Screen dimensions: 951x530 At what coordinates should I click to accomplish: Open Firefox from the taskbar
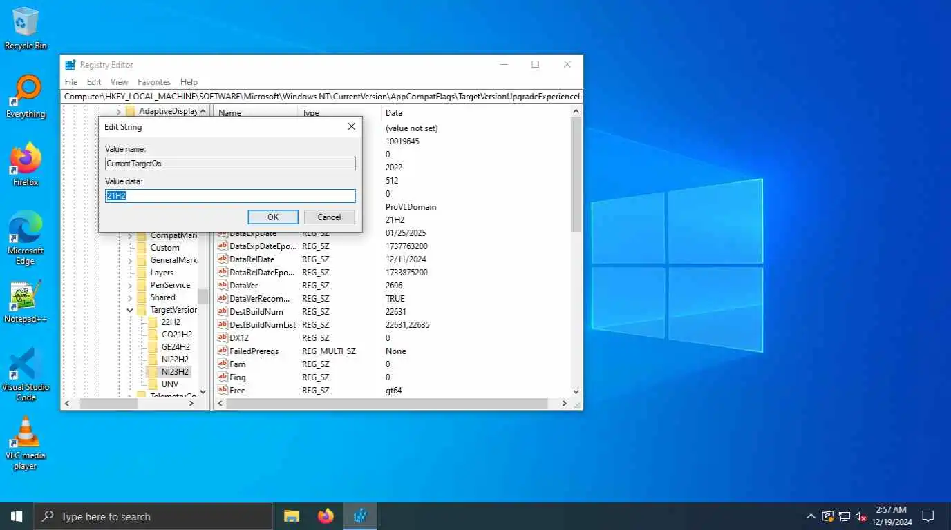pyautogui.click(x=326, y=516)
